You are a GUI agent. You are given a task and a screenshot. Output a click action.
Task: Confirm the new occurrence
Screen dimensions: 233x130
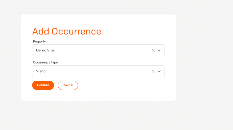43,85
